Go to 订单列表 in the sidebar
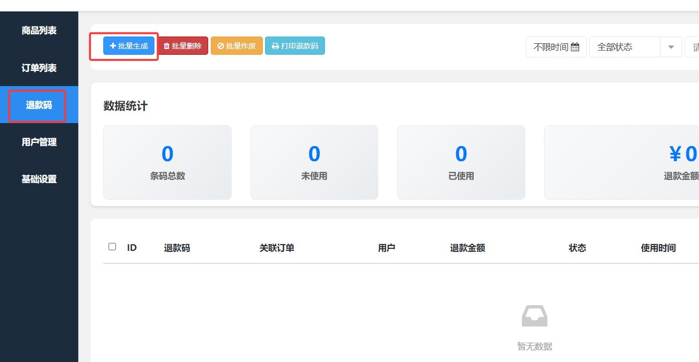The height and width of the screenshot is (362, 699). [39, 68]
